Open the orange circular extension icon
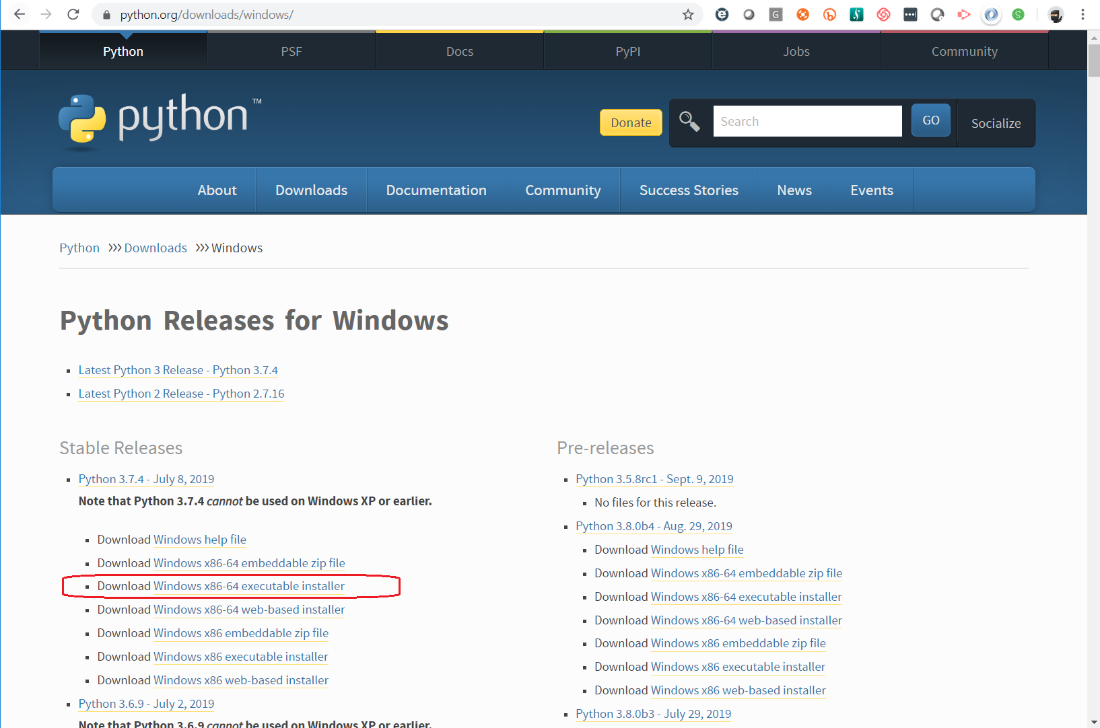Image resolution: width=1100 pixels, height=728 pixels. coord(802,14)
